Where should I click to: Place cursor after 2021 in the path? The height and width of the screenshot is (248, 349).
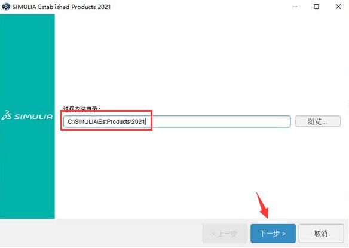pyautogui.click(x=145, y=121)
